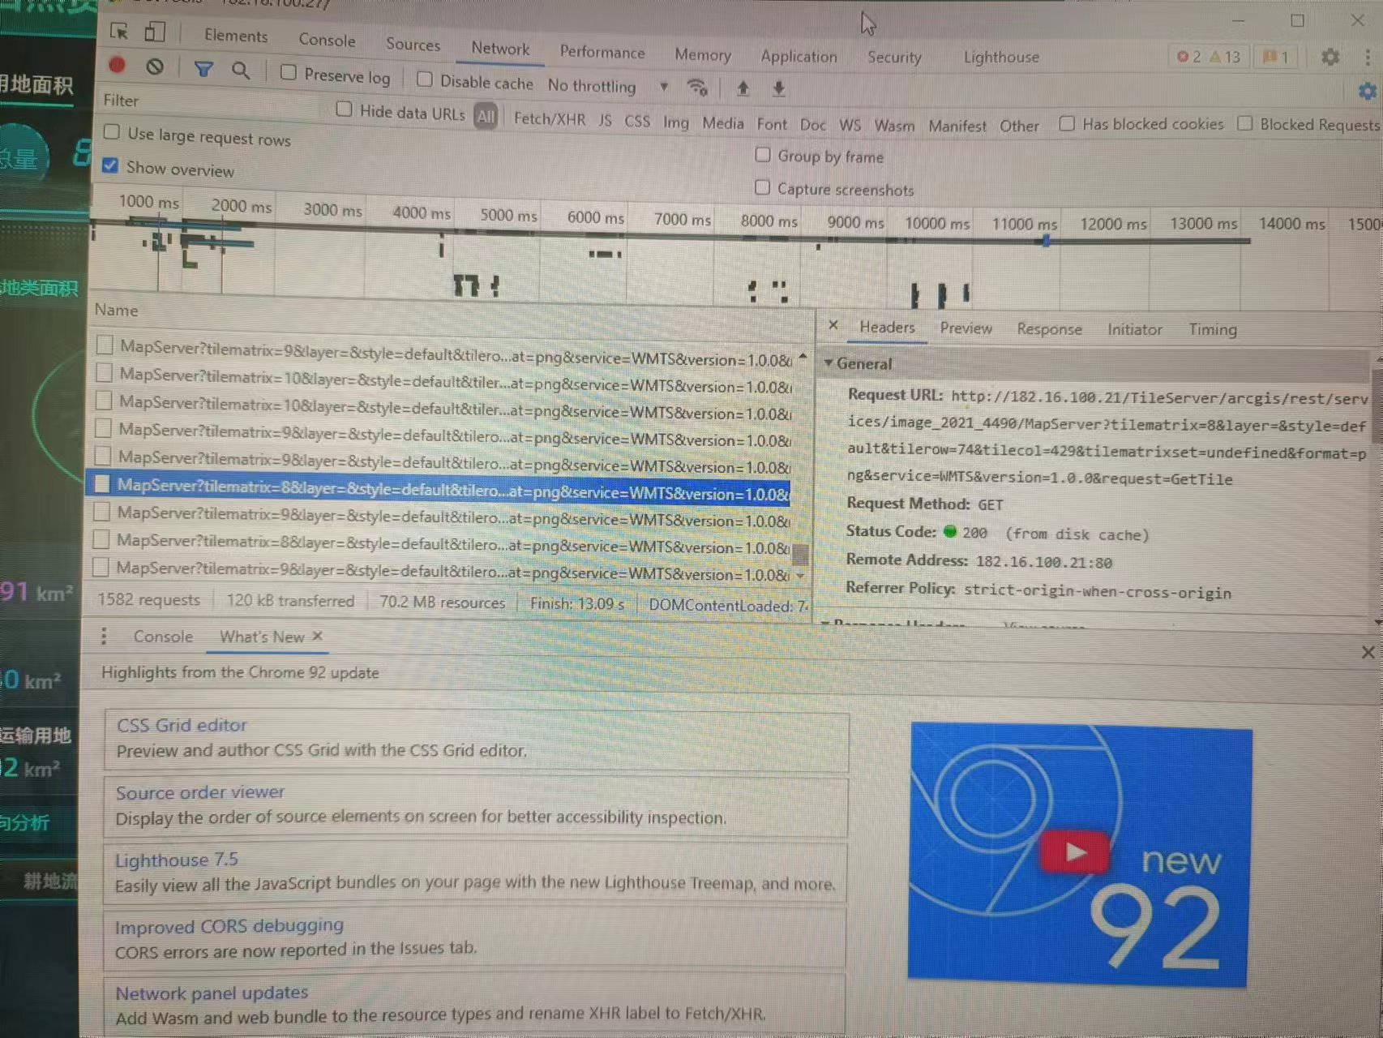Stop recording network log
This screenshot has height=1038, width=1383.
click(118, 65)
